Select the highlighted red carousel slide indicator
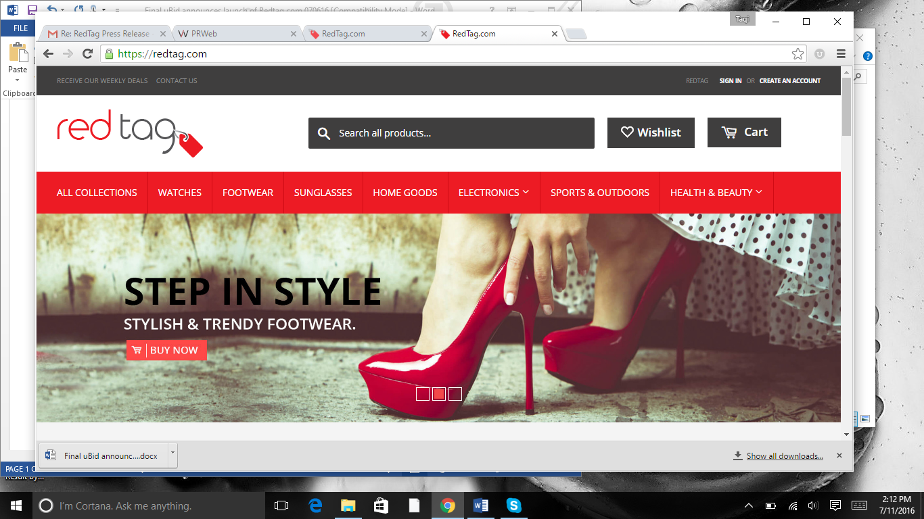The height and width of the screenshot is (519, 924). click(x=439, y=394)
